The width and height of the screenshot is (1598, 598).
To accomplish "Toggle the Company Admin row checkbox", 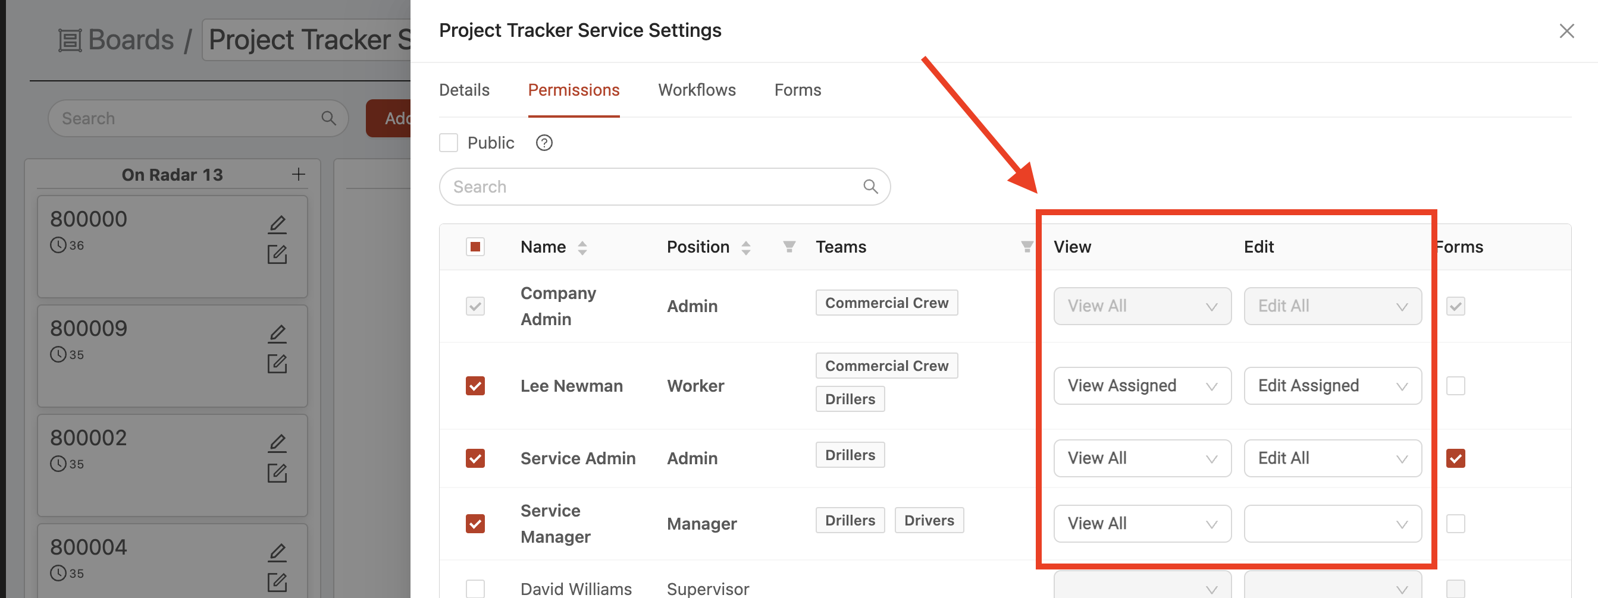I will pyautogui.click(x=475, y=306).
